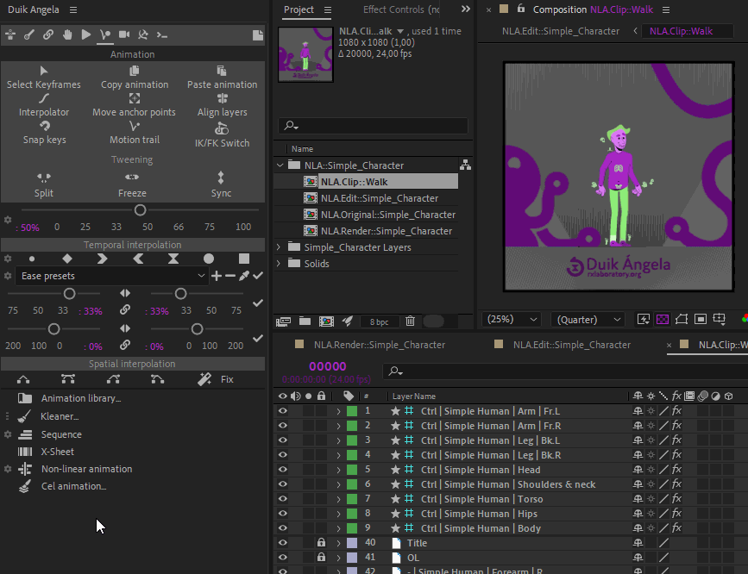Click the Freeze tweening icon
Image resolution: width=748 pixels, height=574 pixels.
[x=132, y=178]
